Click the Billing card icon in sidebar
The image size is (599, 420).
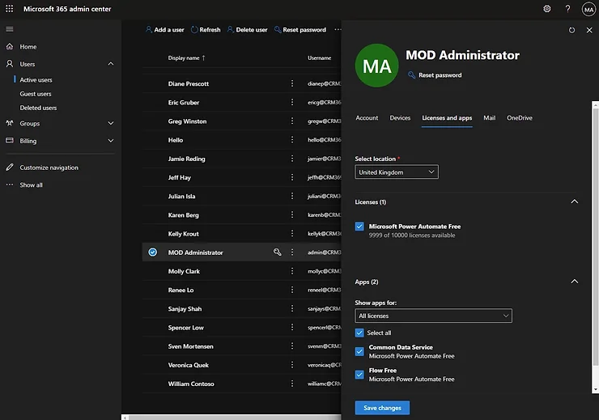tap(10, 141)
